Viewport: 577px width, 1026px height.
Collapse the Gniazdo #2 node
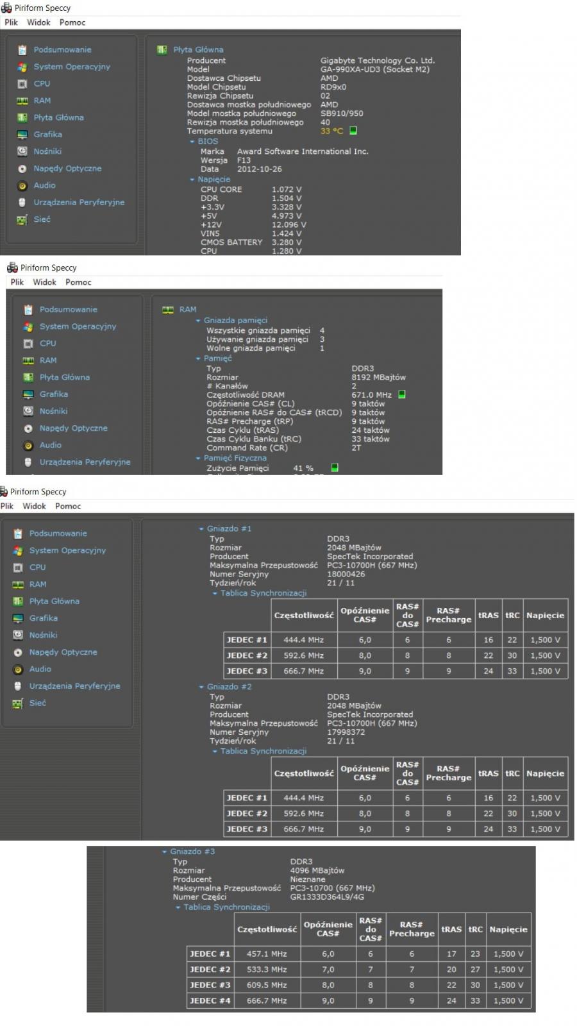[201, 687]
